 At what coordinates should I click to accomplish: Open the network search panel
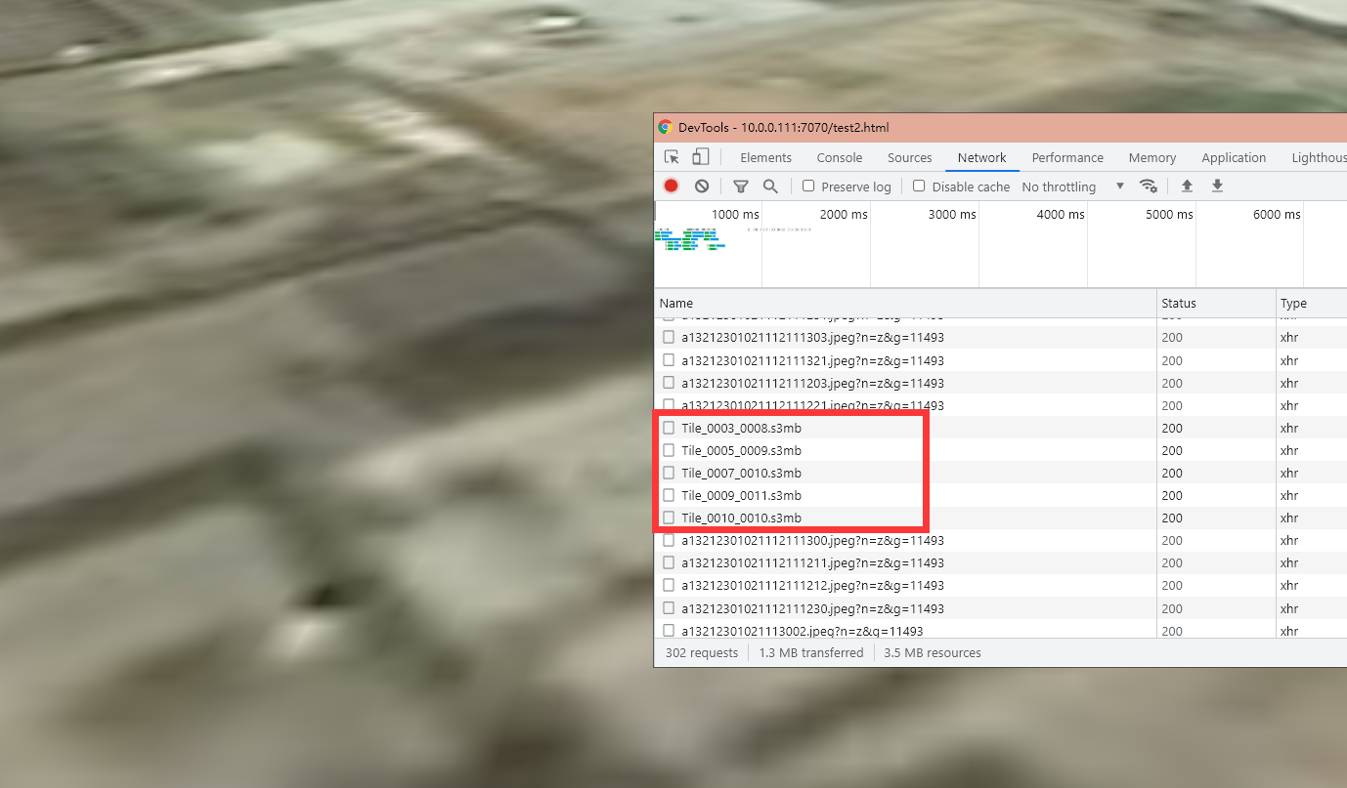pyautogui.click(x=771, y=186)
